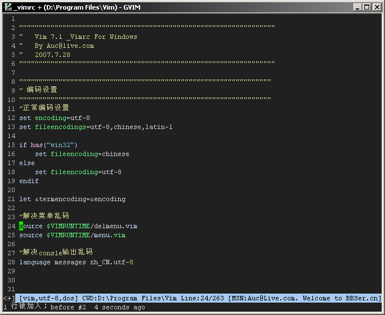Click line number 22 in the gutter

tap(11, 208)
